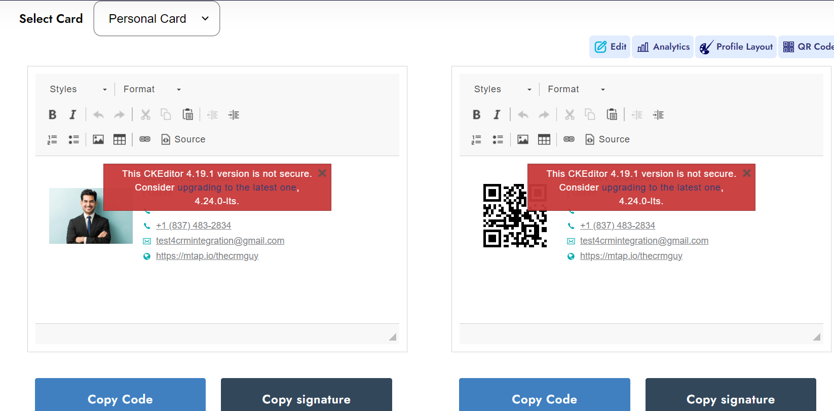
Task: Open Format dropdown in left editor
Action: coord(152,89)
